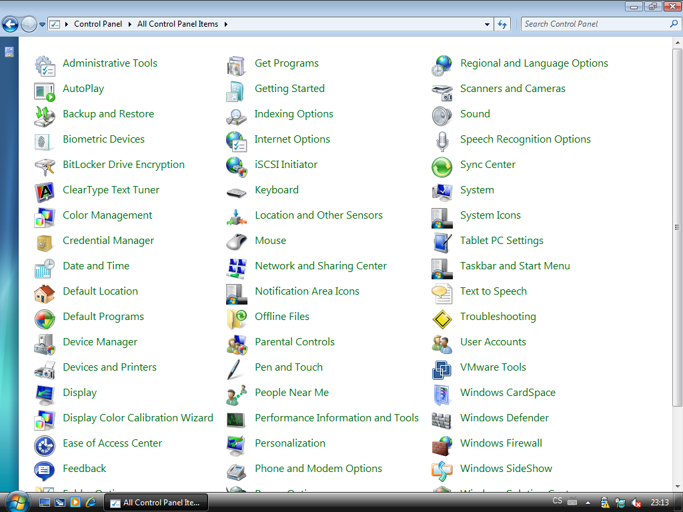Viewport: 683px width, 512px height.
Task: Open the Mouse icon
Action: 237,243
